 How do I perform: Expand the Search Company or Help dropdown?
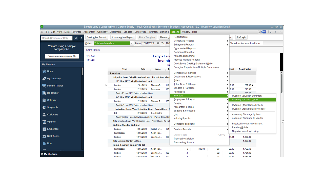(71, 38)
